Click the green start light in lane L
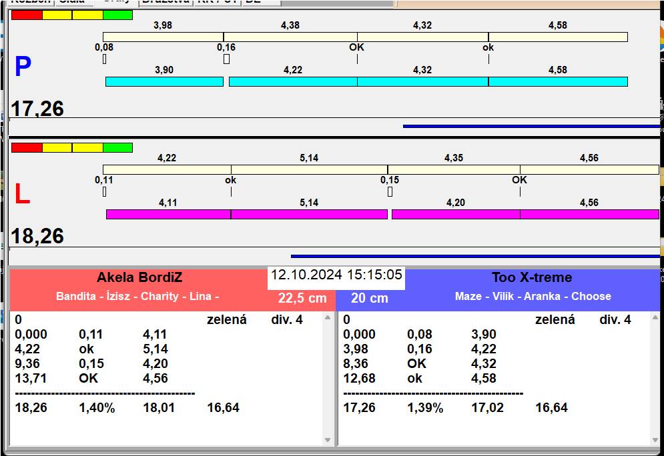This screenshot has height=456, width=664. pos(117,147)
